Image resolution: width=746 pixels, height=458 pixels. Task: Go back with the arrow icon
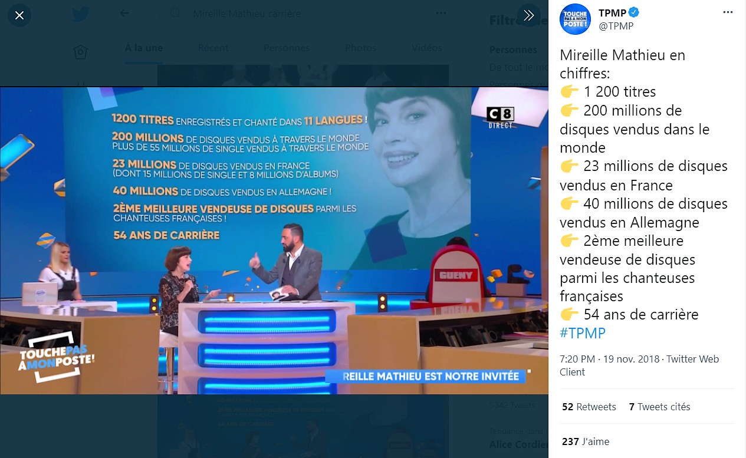click(124, 13)
